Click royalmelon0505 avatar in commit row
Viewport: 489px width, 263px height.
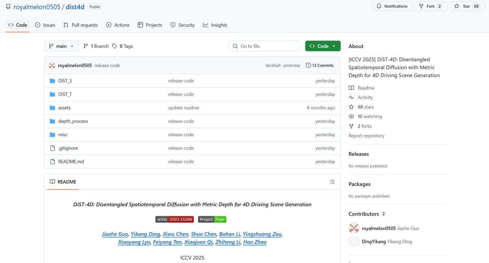(52, 65)
